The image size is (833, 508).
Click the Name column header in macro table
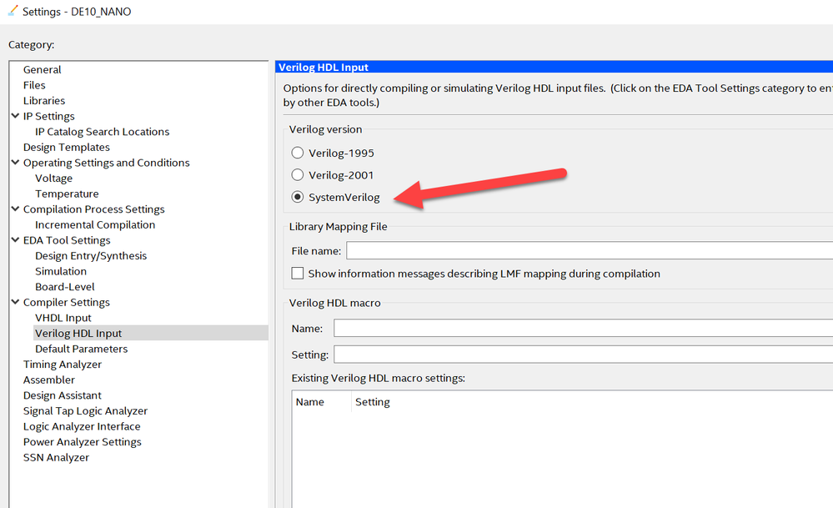[309, 402]
